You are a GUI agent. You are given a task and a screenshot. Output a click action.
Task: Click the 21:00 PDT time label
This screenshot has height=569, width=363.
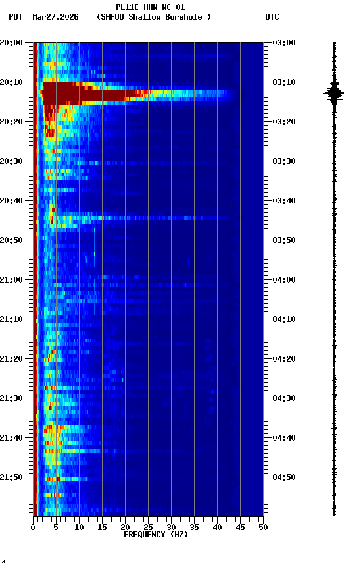11,280
